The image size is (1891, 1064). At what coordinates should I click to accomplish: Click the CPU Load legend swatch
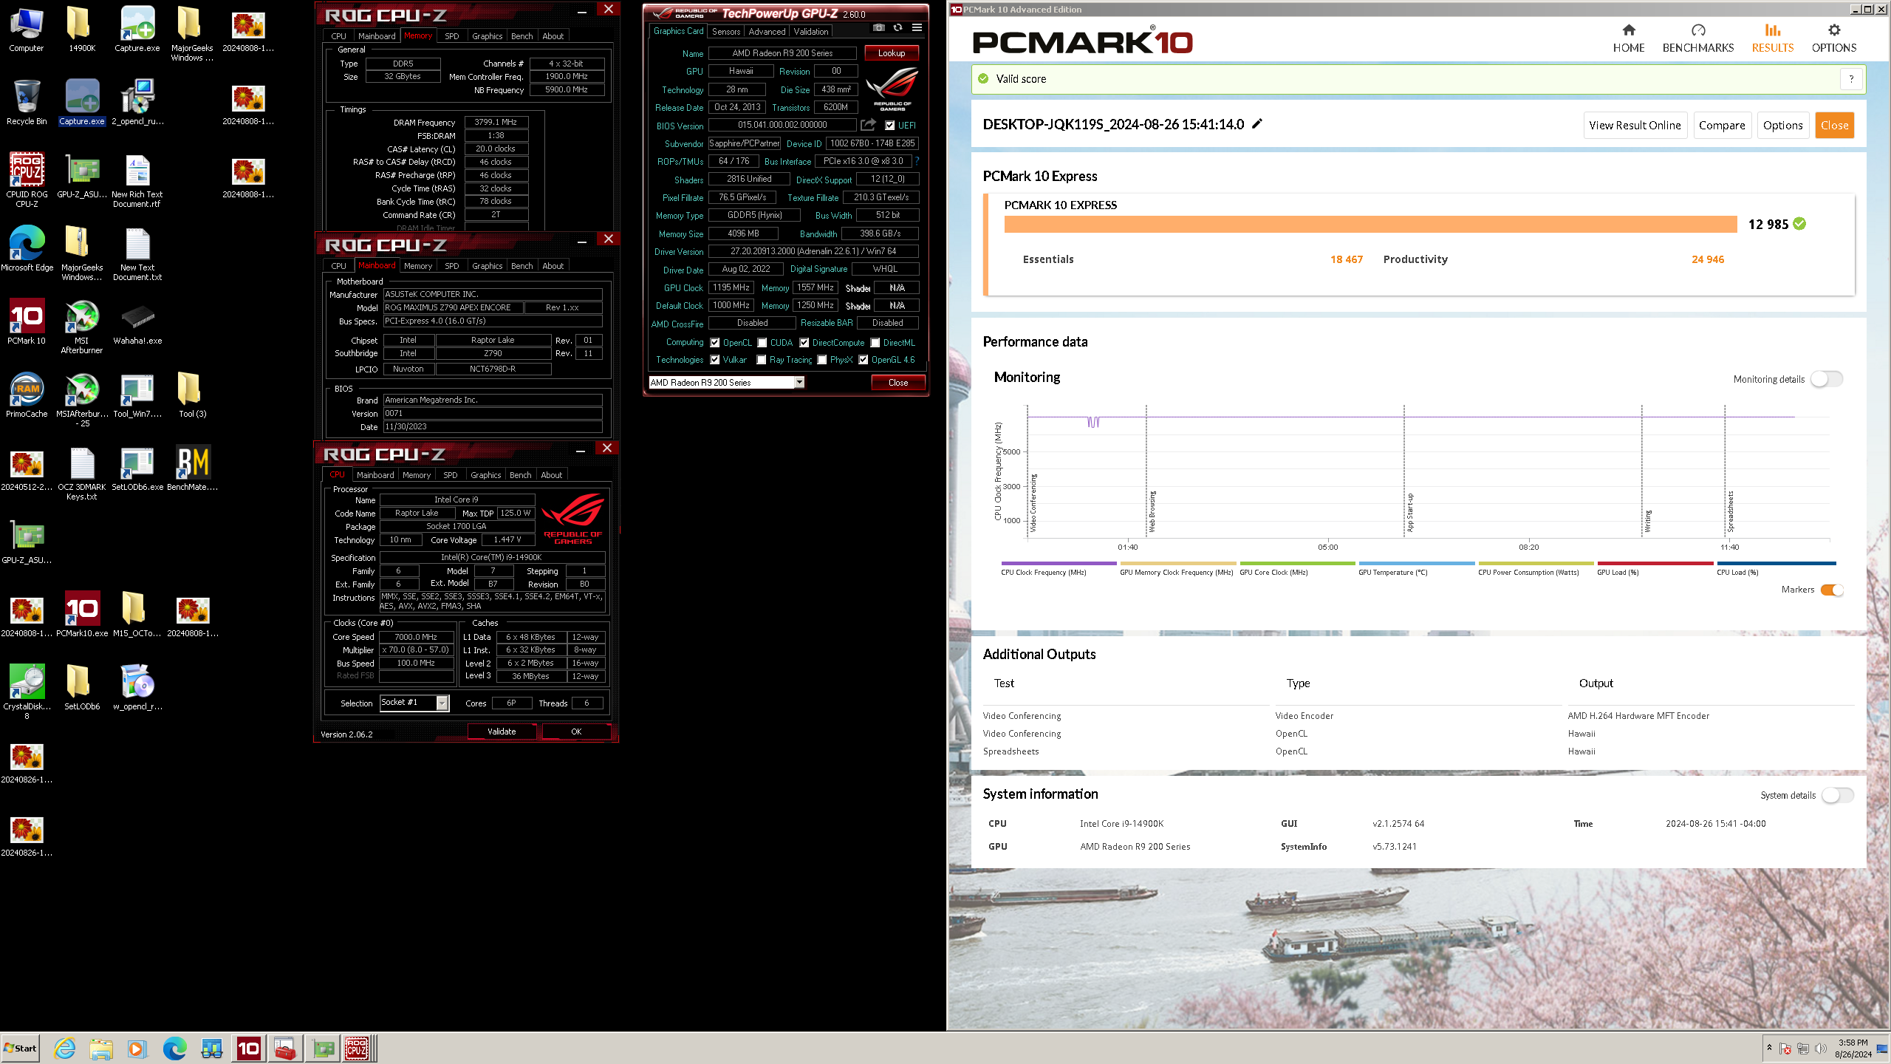(x=1776, y=563)
